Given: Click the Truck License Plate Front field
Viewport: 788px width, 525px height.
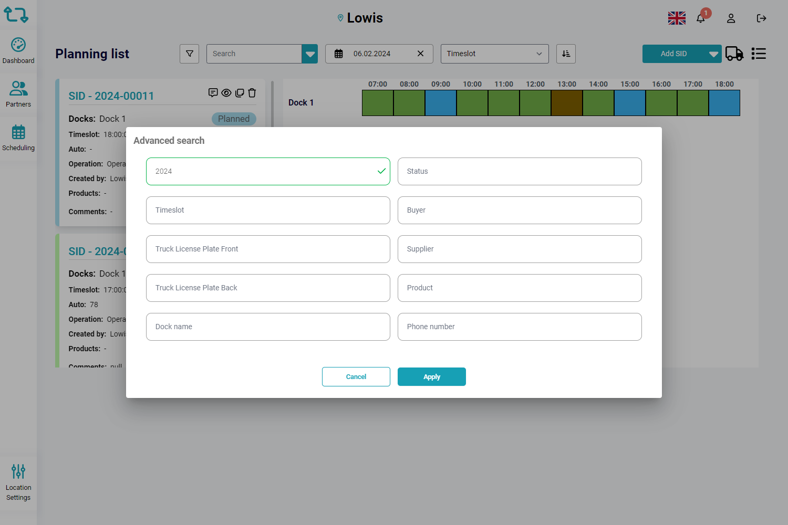Looking at the screenshot, I should coord(268,249).
